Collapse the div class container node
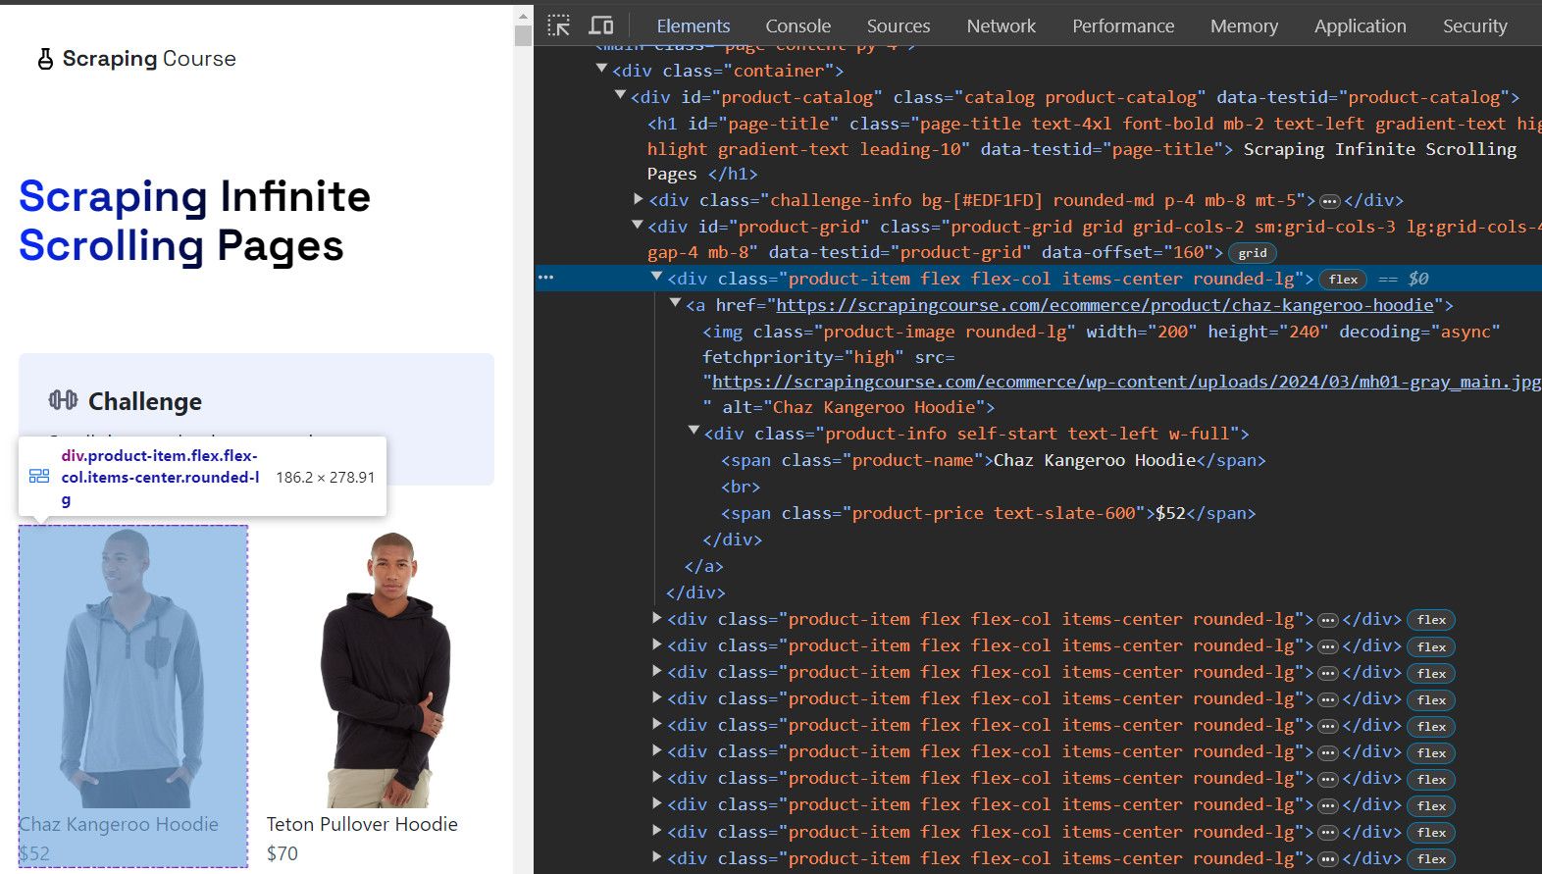 pos(601,69)
